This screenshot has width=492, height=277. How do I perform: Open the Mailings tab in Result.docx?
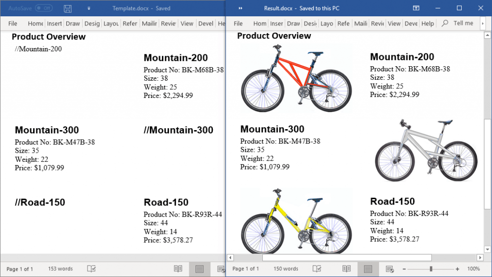click(x=360, y=23)
